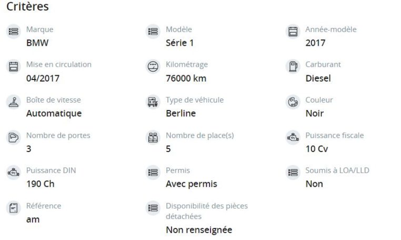Click the Non renseignée availability text
The image size is (401, 240).
click(x=199, y=230)
